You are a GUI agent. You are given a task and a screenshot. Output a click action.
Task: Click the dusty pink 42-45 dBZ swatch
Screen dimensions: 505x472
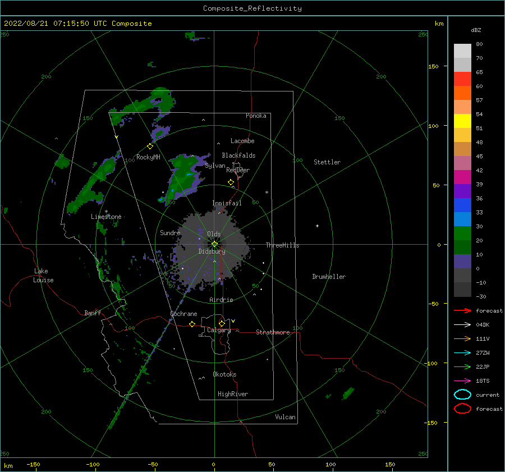click(462, 163)
